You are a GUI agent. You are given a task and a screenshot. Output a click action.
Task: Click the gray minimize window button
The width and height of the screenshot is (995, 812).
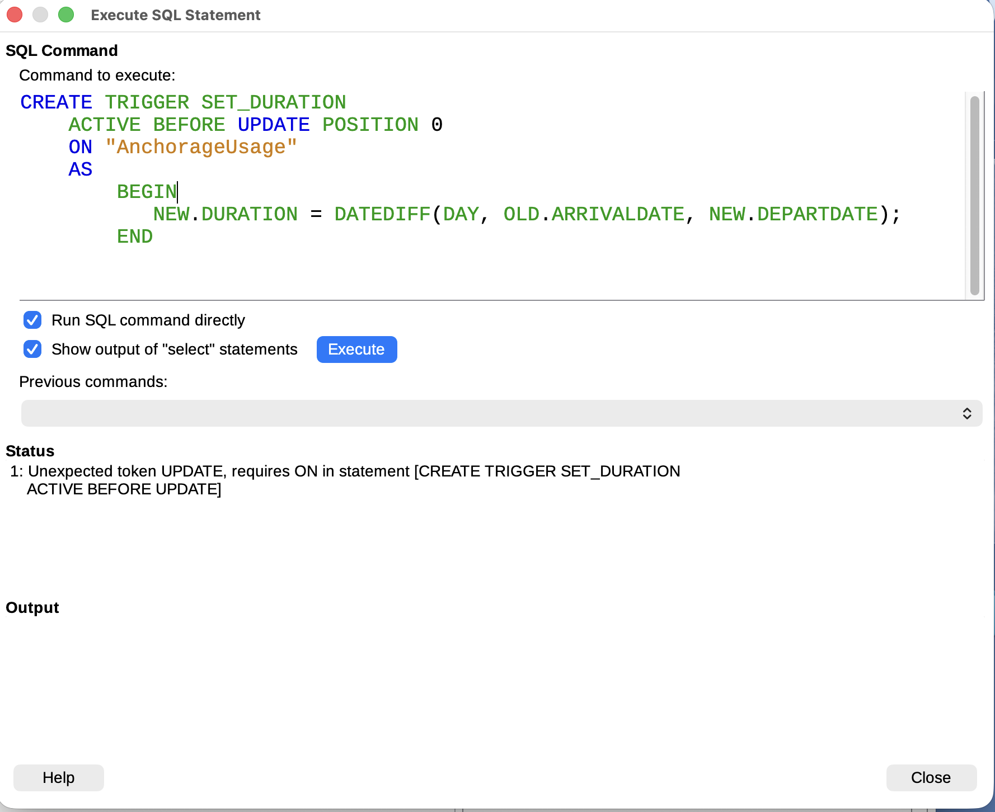(x=40, y=15)
